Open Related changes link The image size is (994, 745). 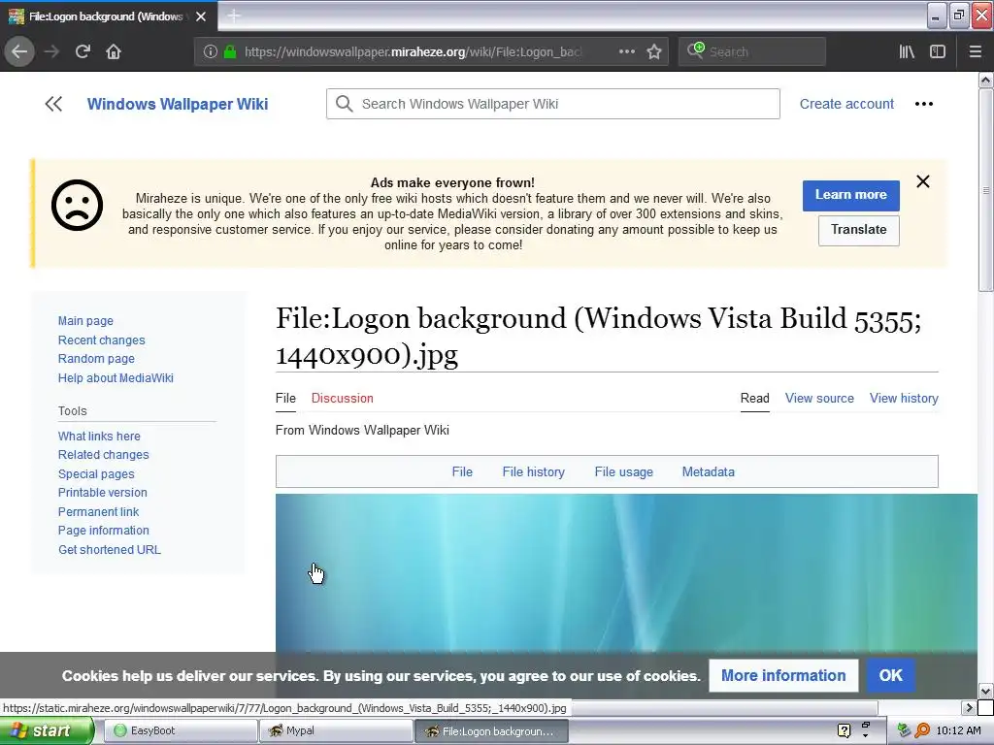103,455
